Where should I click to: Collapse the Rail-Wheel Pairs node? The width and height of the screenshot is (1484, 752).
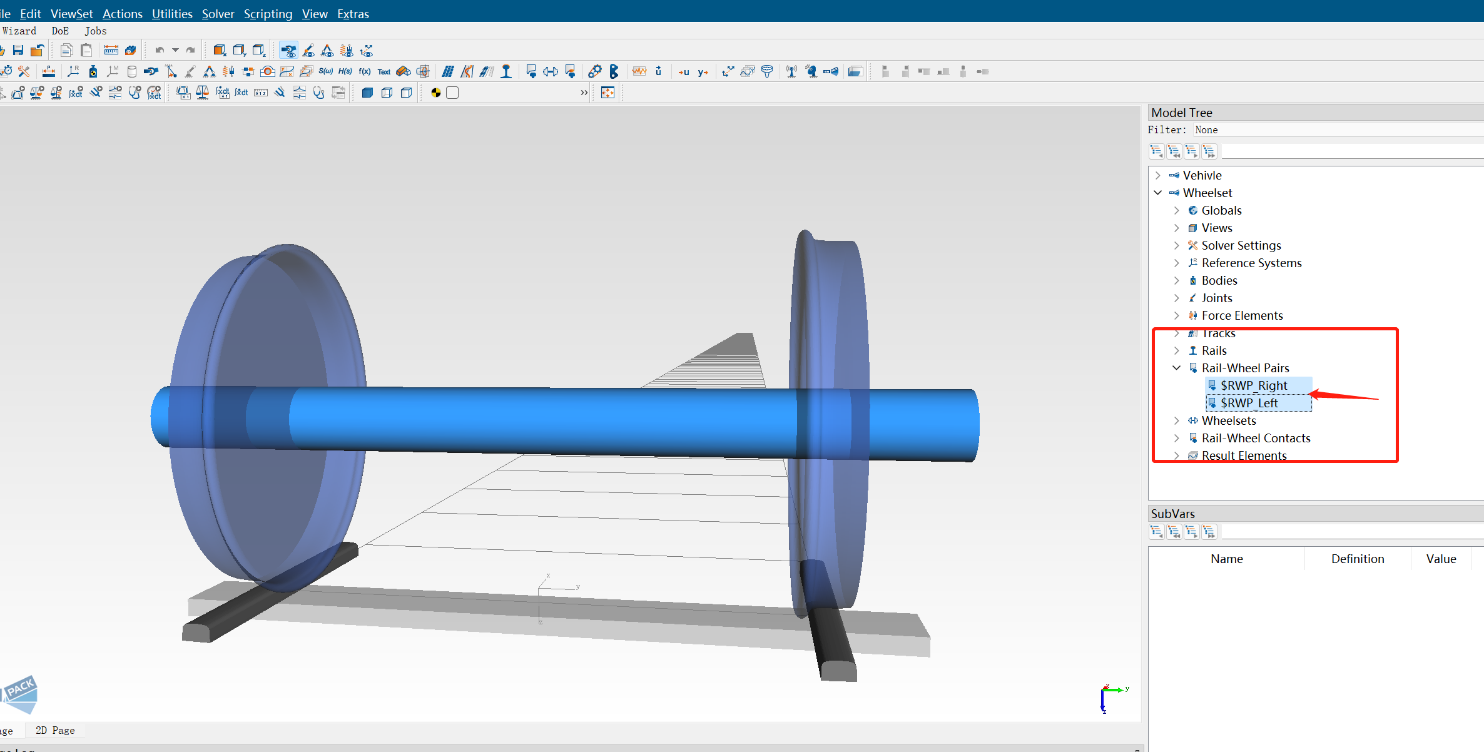click(x=1176, y=368)
